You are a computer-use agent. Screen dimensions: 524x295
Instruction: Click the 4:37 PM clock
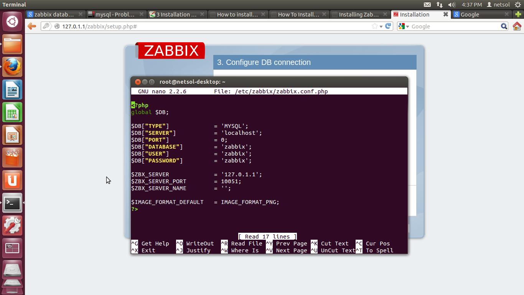point(472,5)
